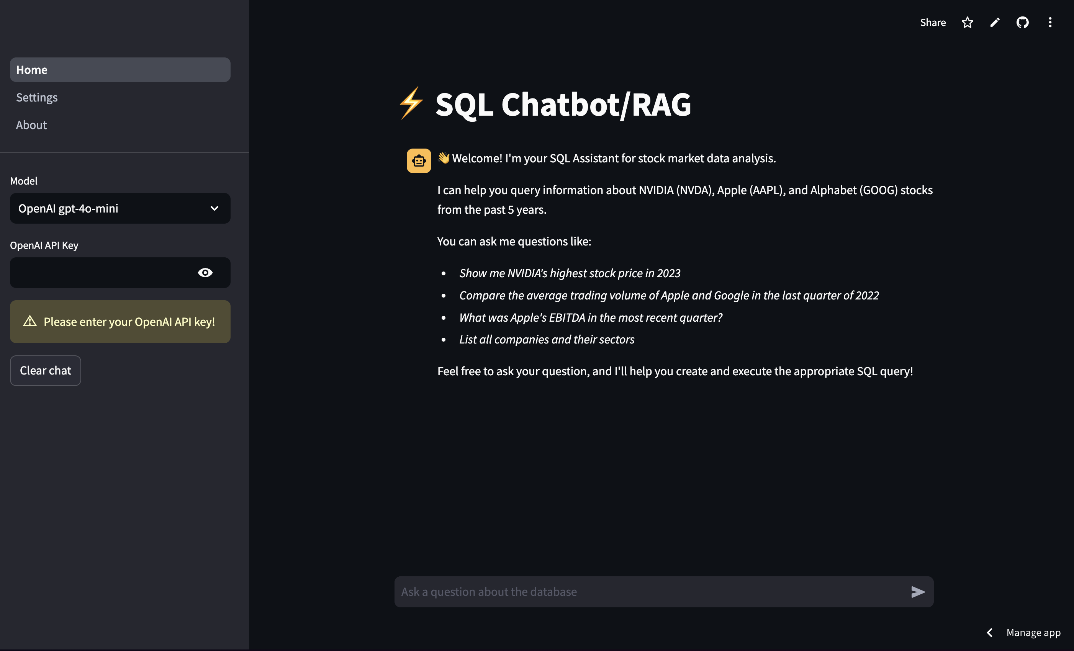The height and width of the screenshot is (651, 1074).
Task: Click the warning triangle icon
Action: 29,321
